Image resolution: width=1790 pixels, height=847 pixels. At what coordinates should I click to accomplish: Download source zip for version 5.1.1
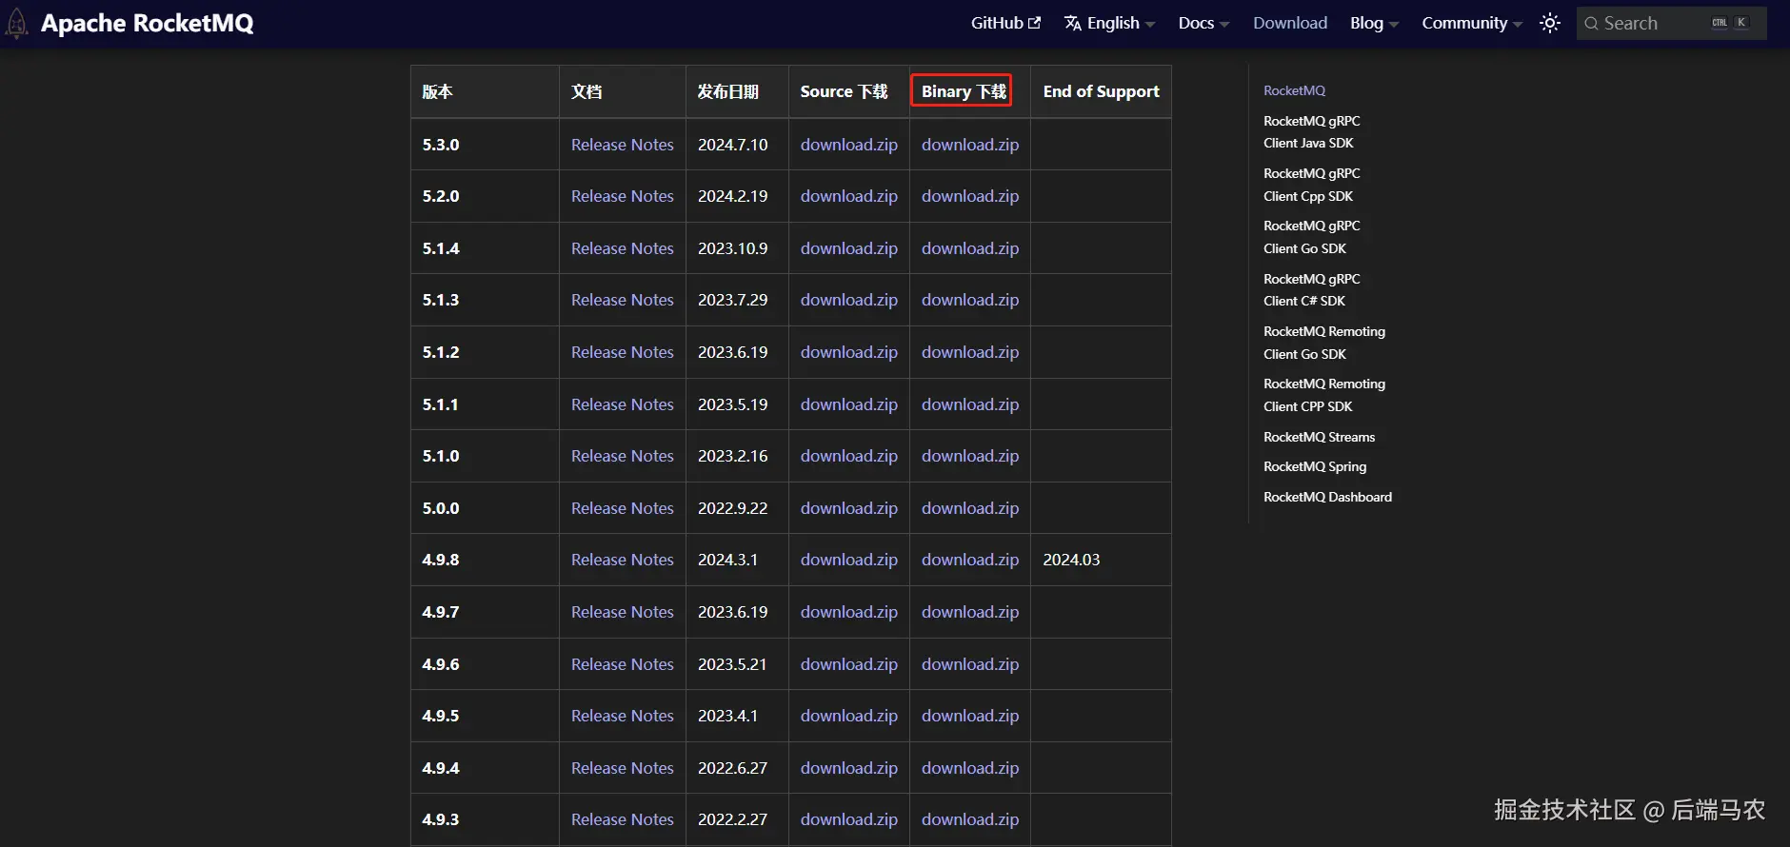click(848, 404)
